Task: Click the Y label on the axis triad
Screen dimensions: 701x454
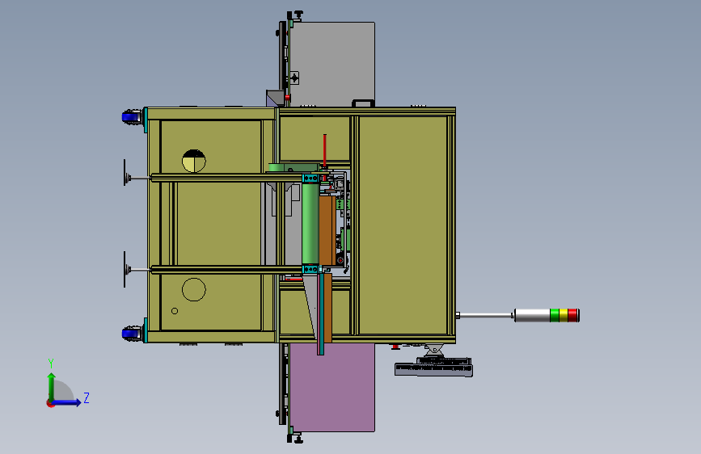Action: click(x=51, y=364)
